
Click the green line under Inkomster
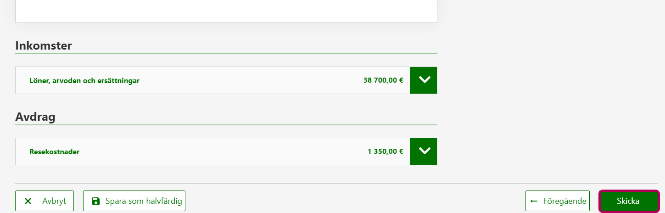coord(226,54)
